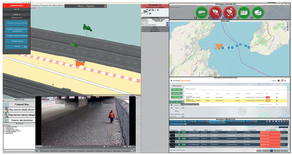Click the video playback timeline bar
Image resolution: width=292 pixels, height=155 pixels.
tap(86, 149)
